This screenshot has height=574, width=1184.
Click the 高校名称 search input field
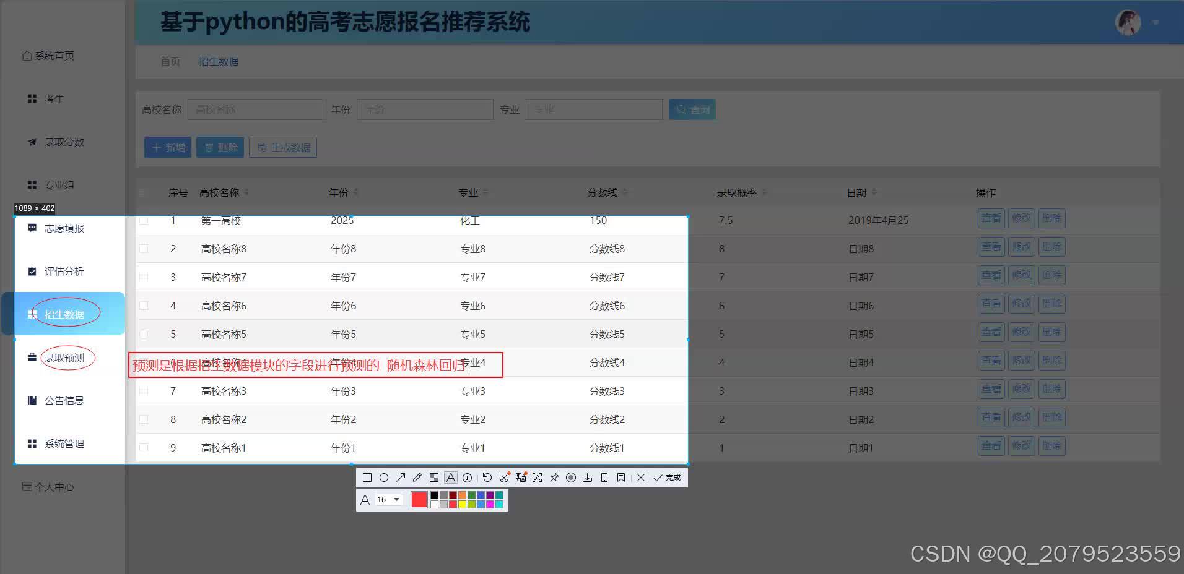pyautogui.click(x=256, y=109)
